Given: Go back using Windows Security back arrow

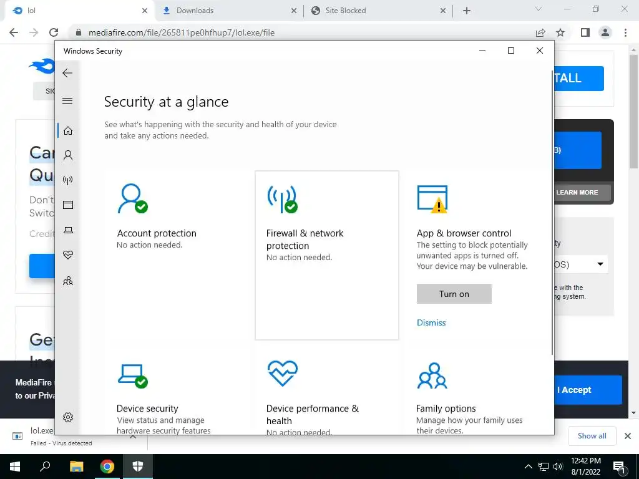Looking at the screenshot, I should (67, 73).
